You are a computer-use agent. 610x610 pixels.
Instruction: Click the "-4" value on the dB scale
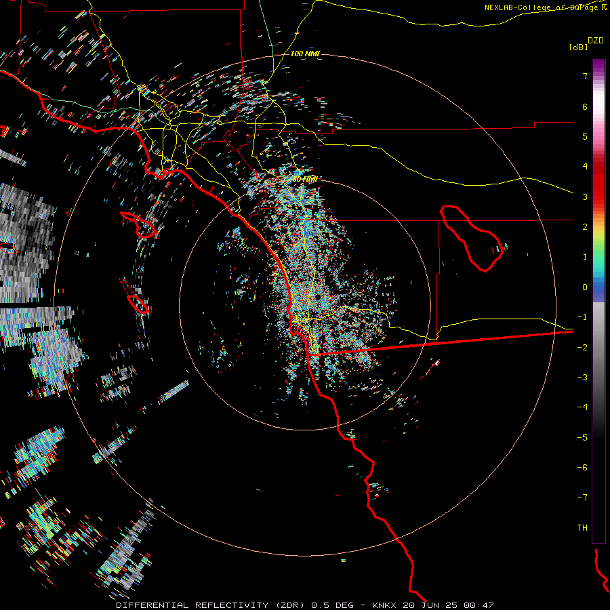tap(582, 407)
